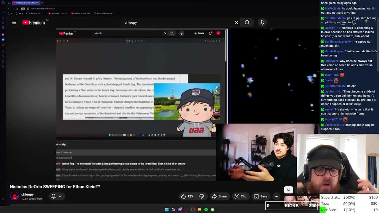Click the Kuni64 chat username
The image size is (379, 213).
coord(329,109)
